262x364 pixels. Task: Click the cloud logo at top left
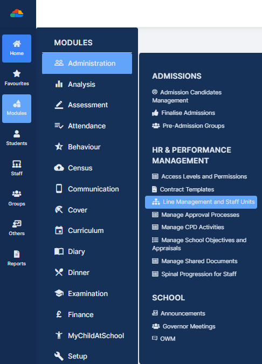(17, 13)
